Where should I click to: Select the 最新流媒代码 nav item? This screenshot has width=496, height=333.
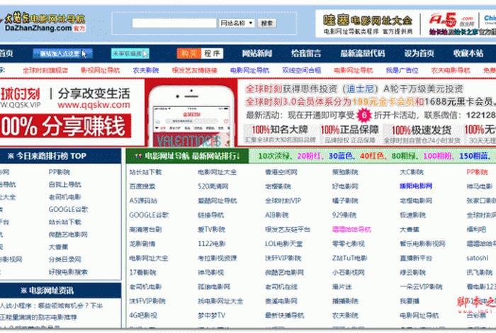(x=362, y=53)
